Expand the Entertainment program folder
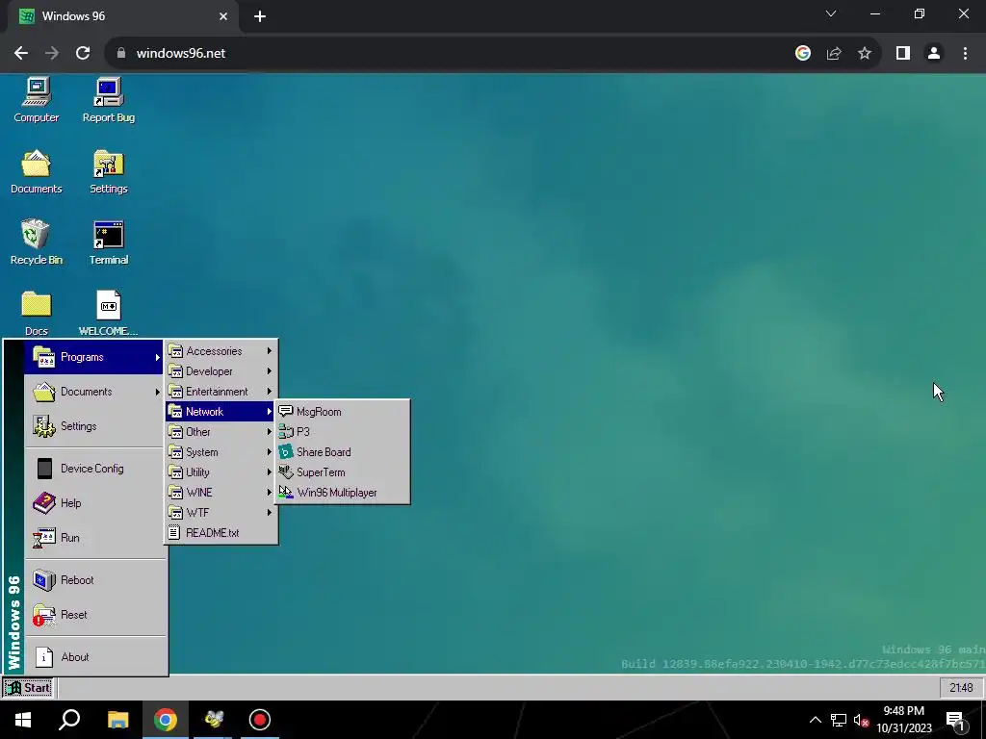The image size is (986, 739). (221, 392)
